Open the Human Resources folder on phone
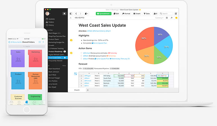 coord(35,81)
